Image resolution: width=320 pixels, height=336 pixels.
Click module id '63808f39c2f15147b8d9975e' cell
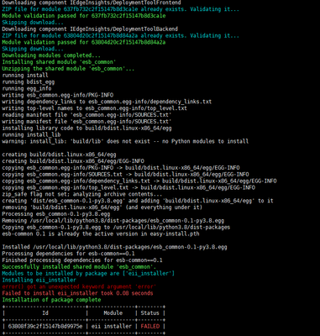[x=45, y=326]
